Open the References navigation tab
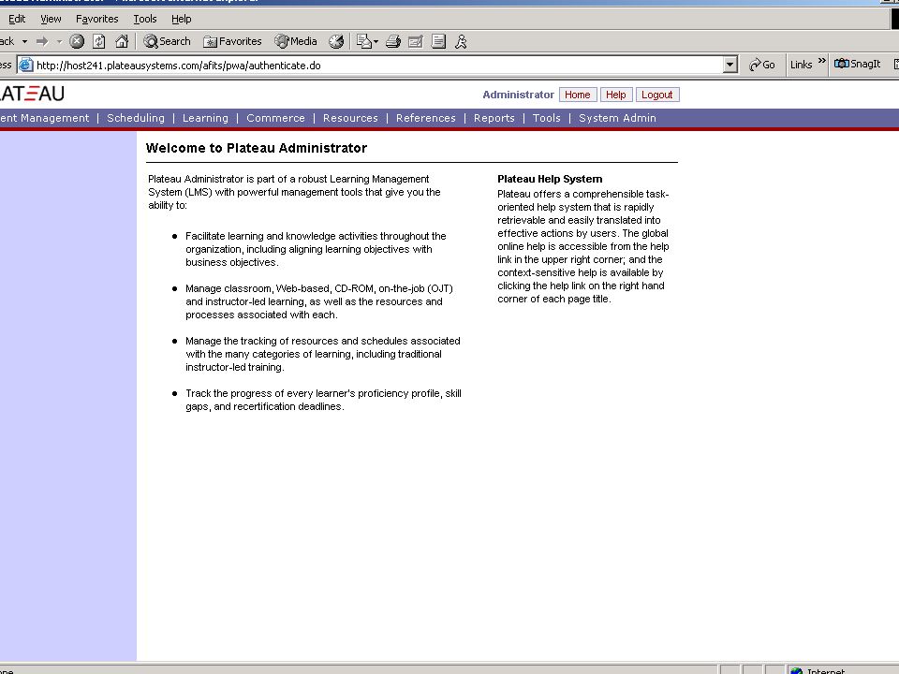 click(426, 118)
